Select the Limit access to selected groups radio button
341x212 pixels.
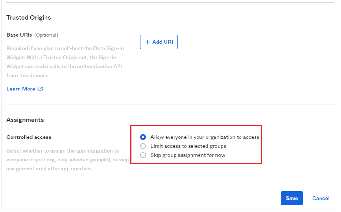(143, 146)
